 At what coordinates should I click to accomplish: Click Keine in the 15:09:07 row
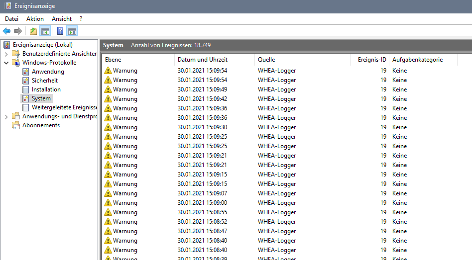click(x=399, y=193)
